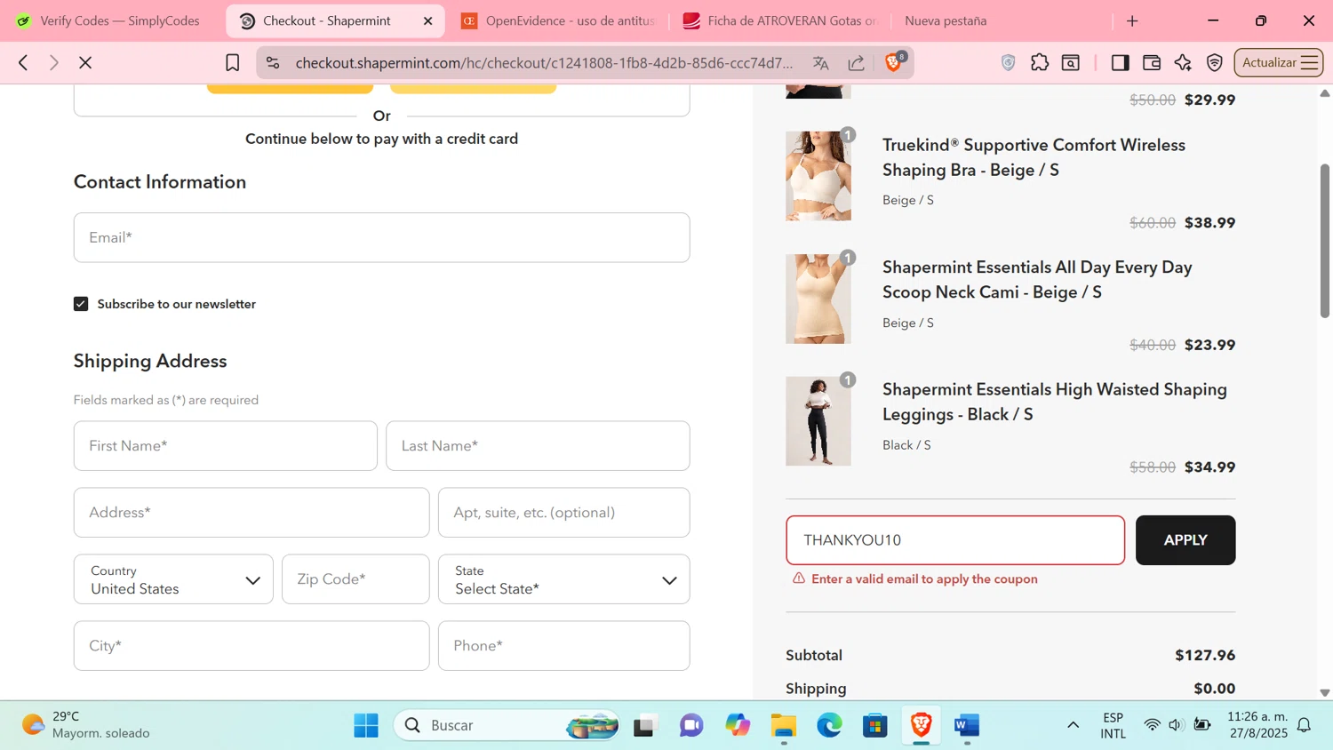This screenshot has height=750, width=1333.
Task: Open Wi-Fi network settings icon
Action: point(1152,725)
